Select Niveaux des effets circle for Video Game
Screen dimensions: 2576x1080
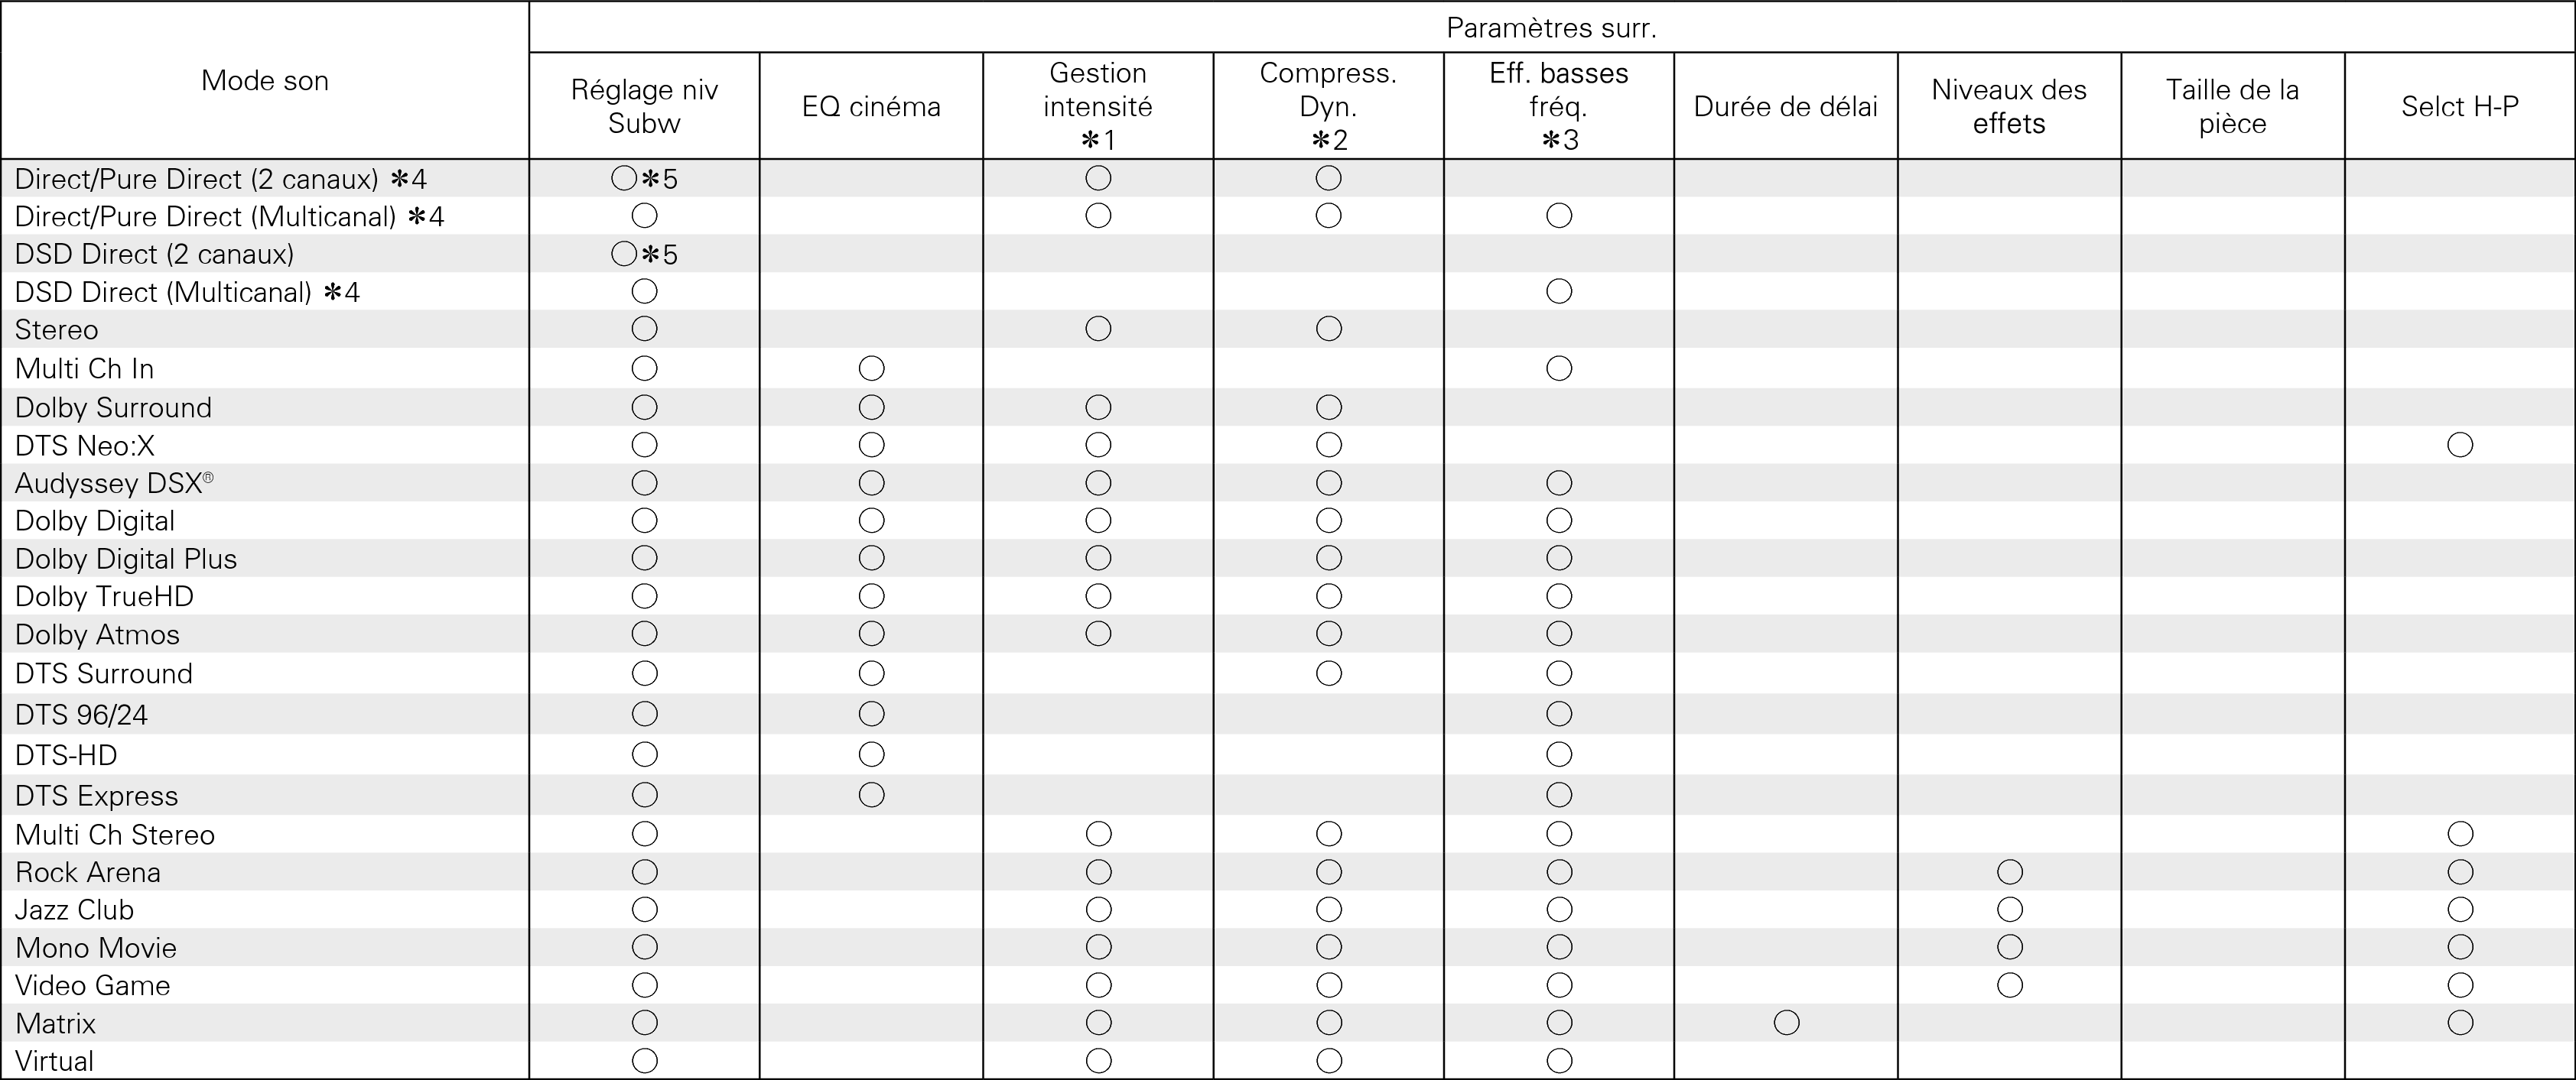pos(2009,985)
